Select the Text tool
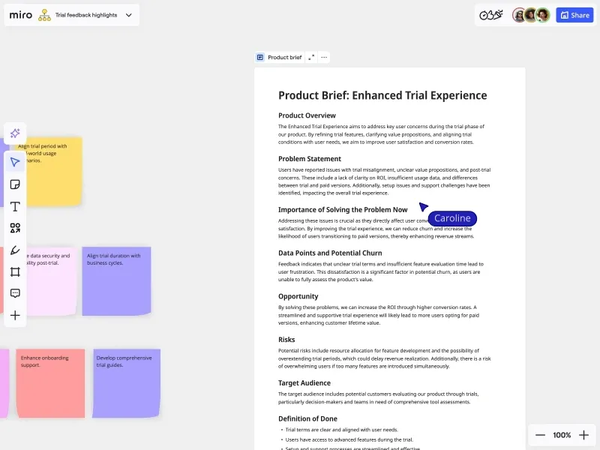The image size is (600, 450). tap(15, 206)
